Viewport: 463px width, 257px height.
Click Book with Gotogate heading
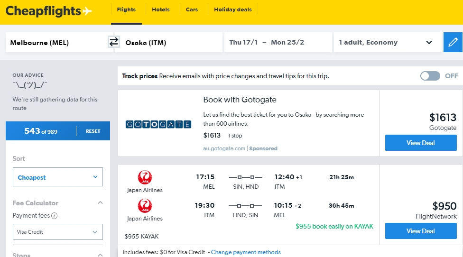pos(240,100)
